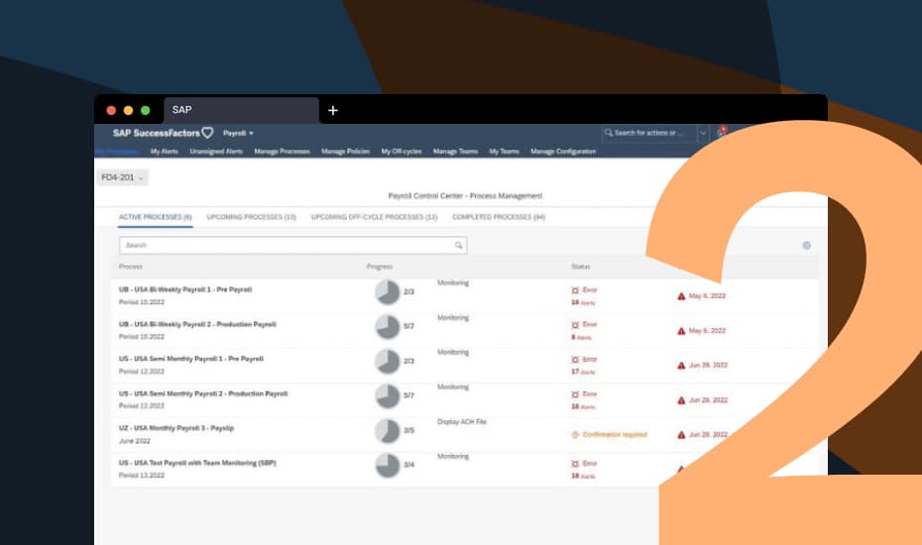Click the 2/3 progress pie for Bi-Weekly Payroll 1
The width and height of the screenshot is (922, 545).
[x=388, y=292]
